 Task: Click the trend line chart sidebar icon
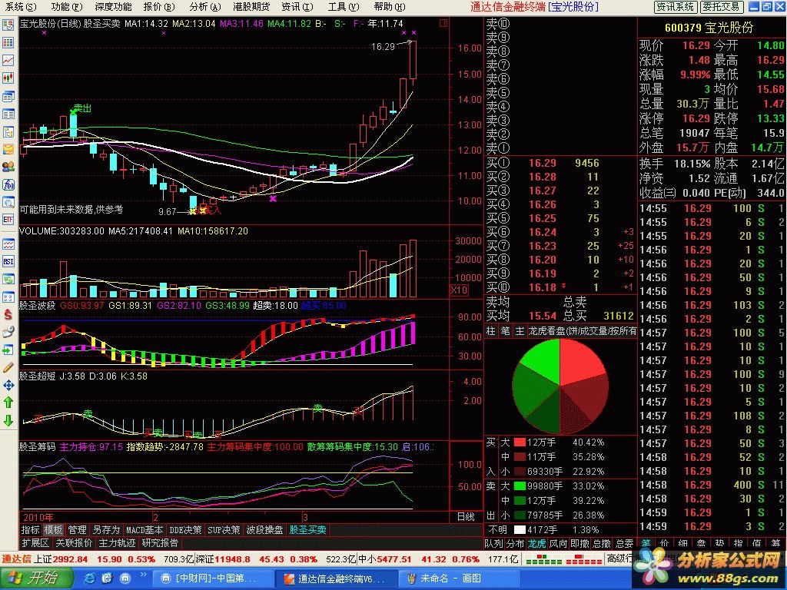point(8,60)
